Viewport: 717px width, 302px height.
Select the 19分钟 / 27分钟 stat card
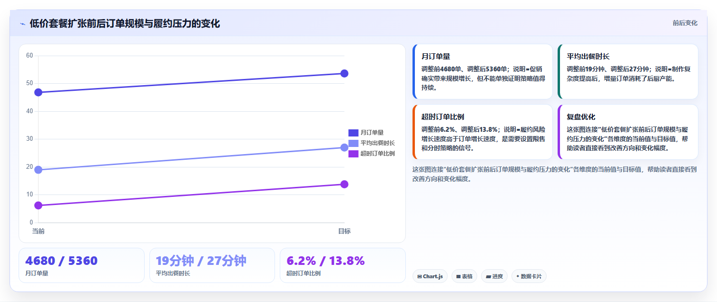[x=212, y=265]
